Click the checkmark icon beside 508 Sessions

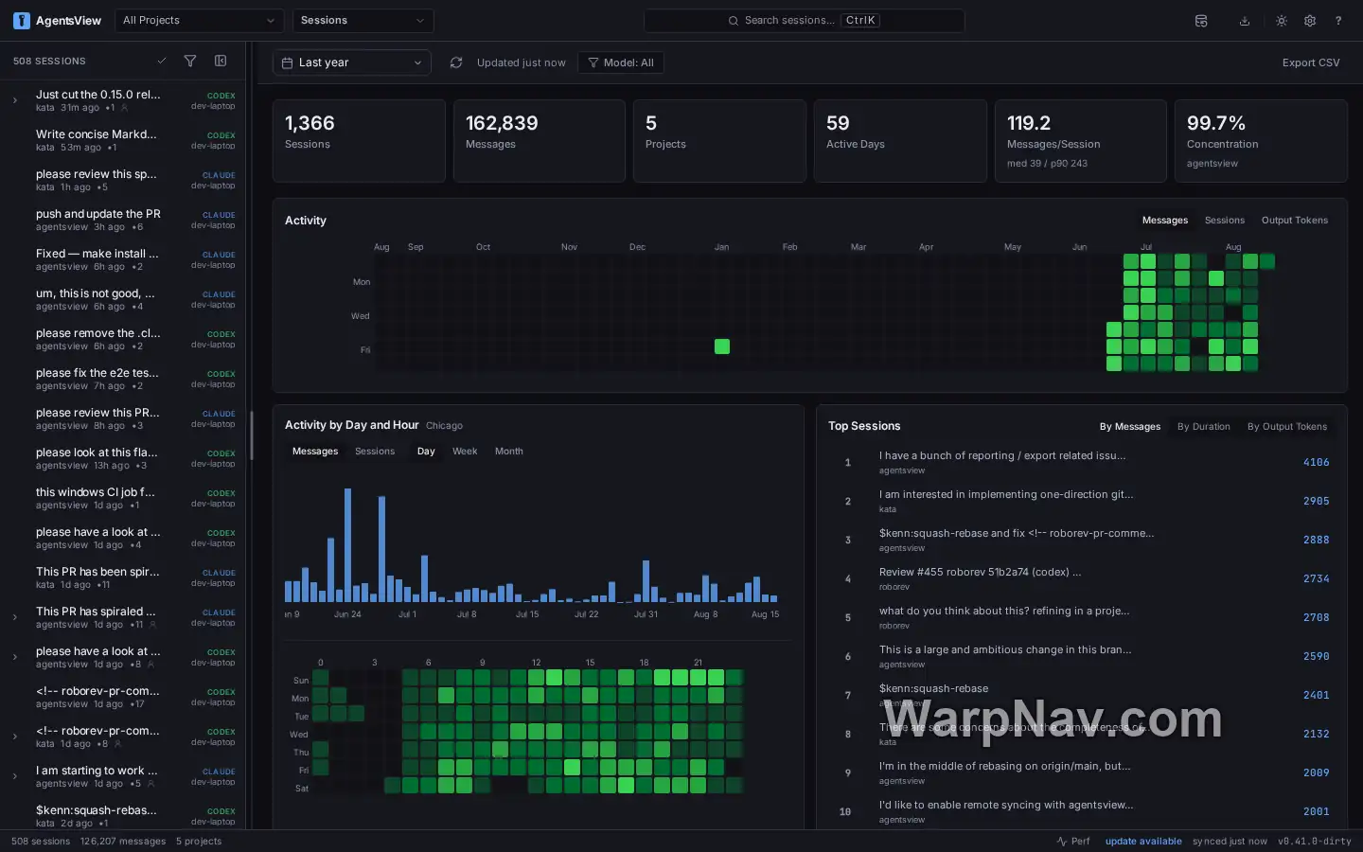pyautogui.click(x=162, y=61)
